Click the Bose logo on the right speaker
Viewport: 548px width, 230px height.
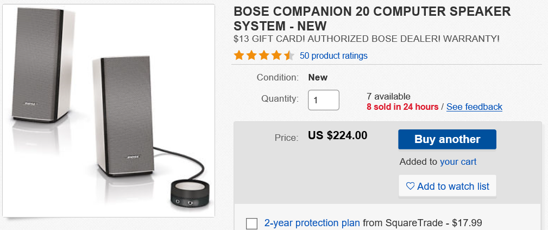tap(134, 158)
